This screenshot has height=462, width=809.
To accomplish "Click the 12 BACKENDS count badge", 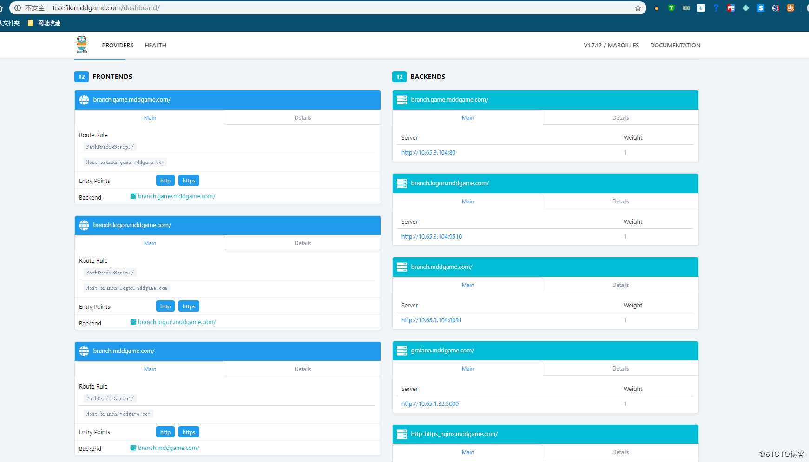I will [x=399, y=77].
